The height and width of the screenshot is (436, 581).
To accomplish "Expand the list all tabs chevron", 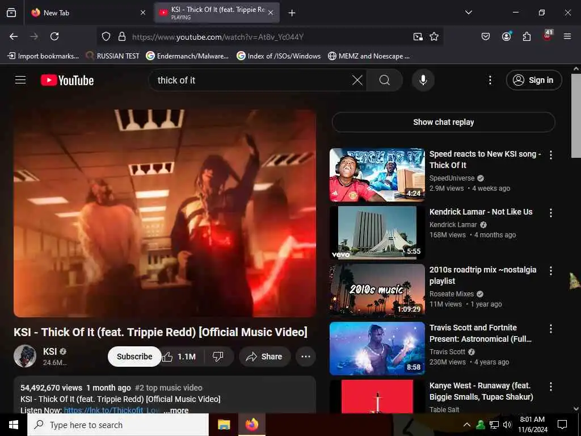I will coord(468,12).
